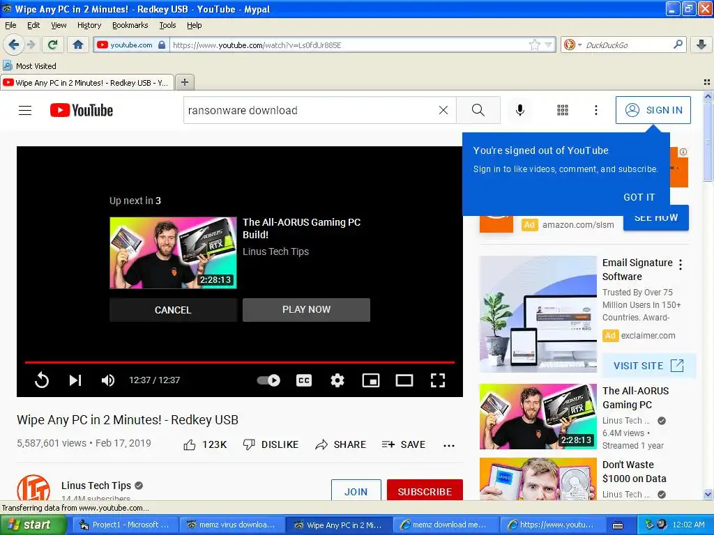Open the Linus Tech Tips channel avatar
Screen dimensions: 714x535
click(33, 487)
